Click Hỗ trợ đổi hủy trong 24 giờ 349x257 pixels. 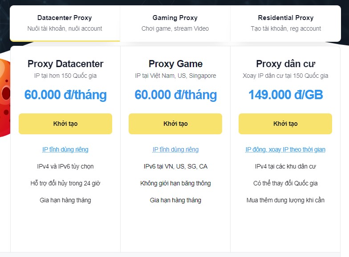click(x=65, y=183)
